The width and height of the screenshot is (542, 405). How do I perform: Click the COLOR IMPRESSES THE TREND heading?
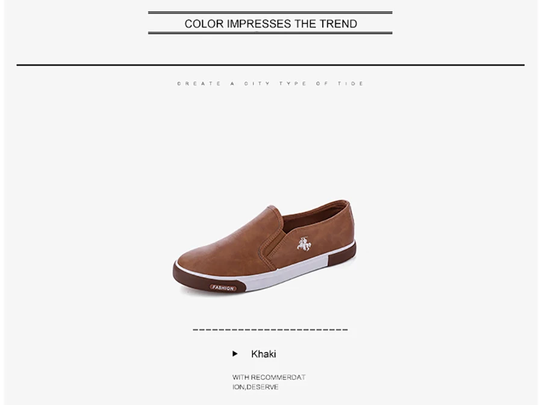coord(270,24)
